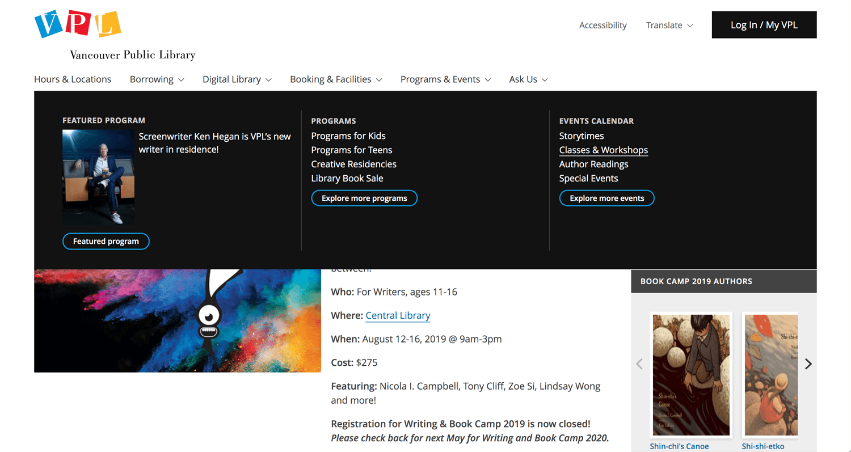Follow the Central Library link
The image size is (851, 452).
398,315
